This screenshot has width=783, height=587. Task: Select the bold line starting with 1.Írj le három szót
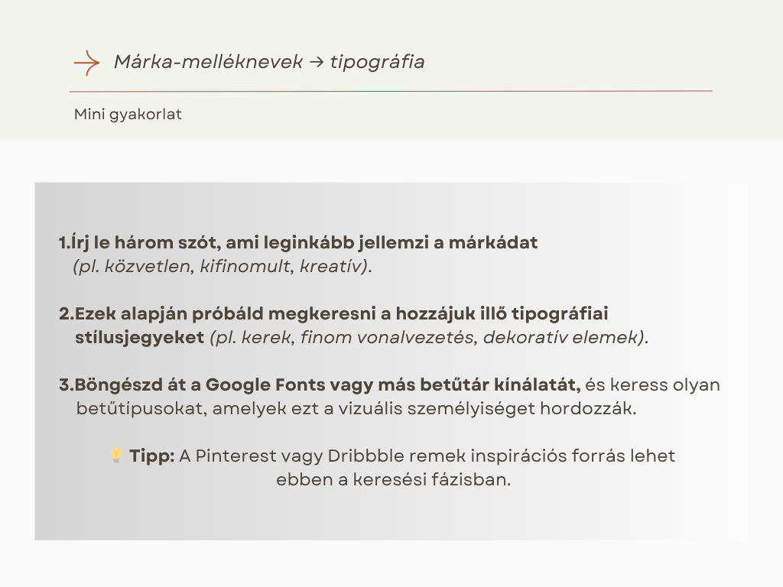(x=298, y=243)
